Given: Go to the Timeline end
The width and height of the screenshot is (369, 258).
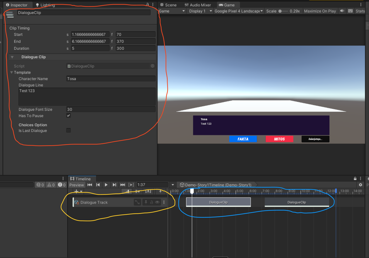Looking at the screenshot, I should 123,185.
